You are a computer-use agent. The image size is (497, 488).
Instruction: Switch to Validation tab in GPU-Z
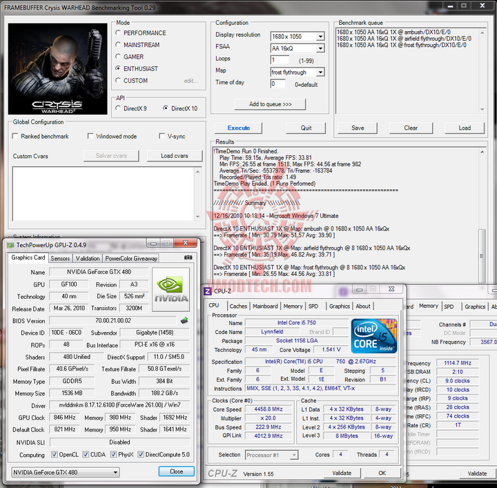[88, 259]
